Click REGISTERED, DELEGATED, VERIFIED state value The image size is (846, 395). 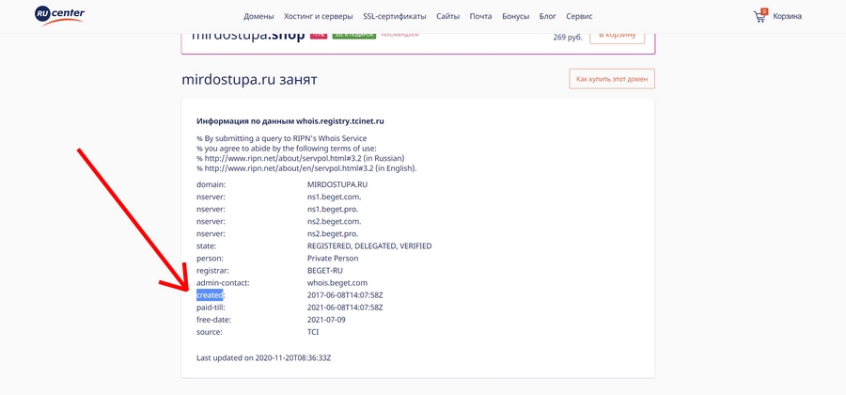(x=369, y=246)
